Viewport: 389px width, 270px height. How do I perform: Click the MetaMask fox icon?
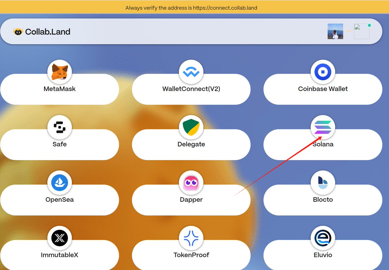click(60, 72)
